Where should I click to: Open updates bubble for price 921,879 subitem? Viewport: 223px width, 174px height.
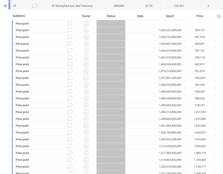[x=70, y=71]
